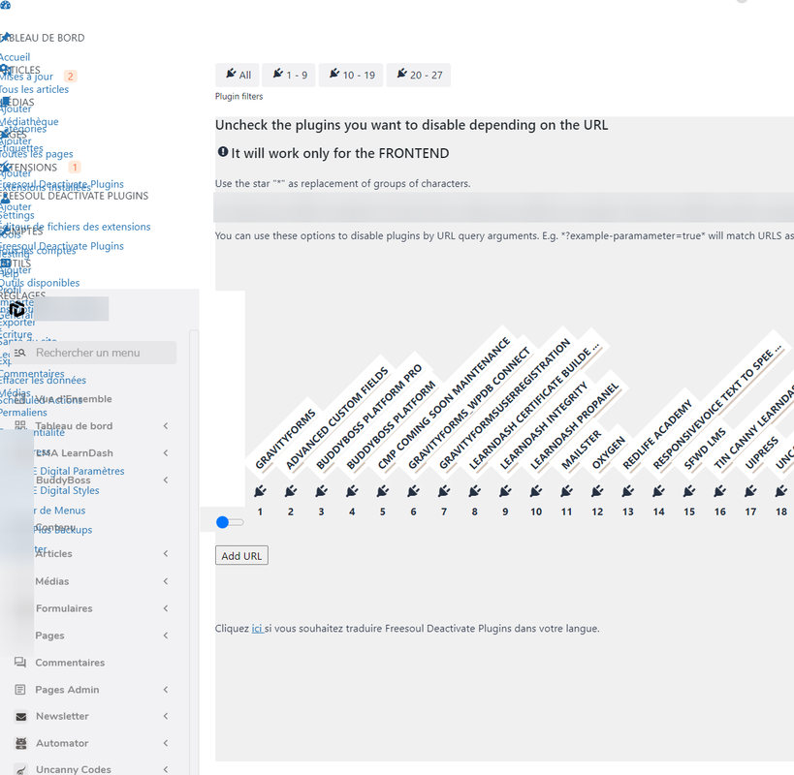Image resolution: width=794 pixels, height=775 pixels.
Task: Click the Newsletter envelope icon in sidebar
Action: (x=20, y=716)
